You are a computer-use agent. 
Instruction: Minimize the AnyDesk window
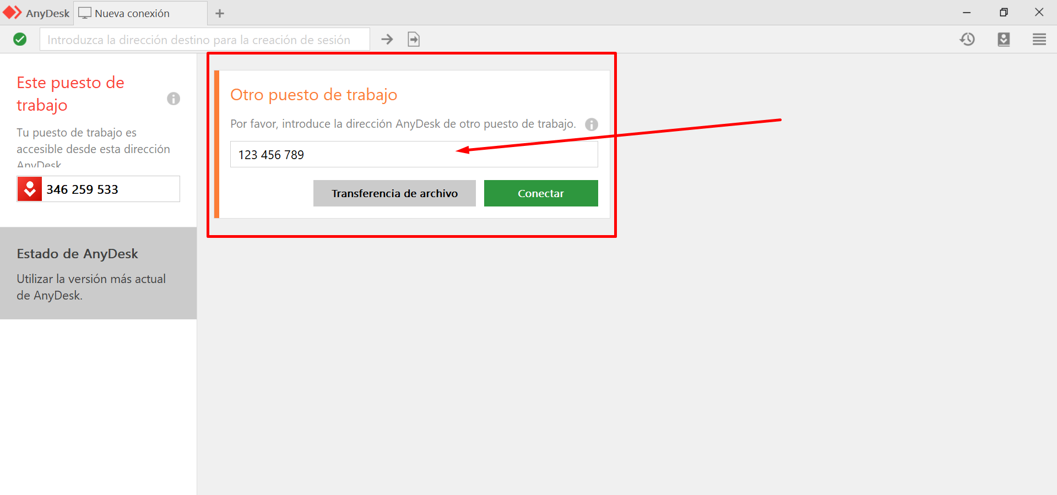tap(967, 12)
